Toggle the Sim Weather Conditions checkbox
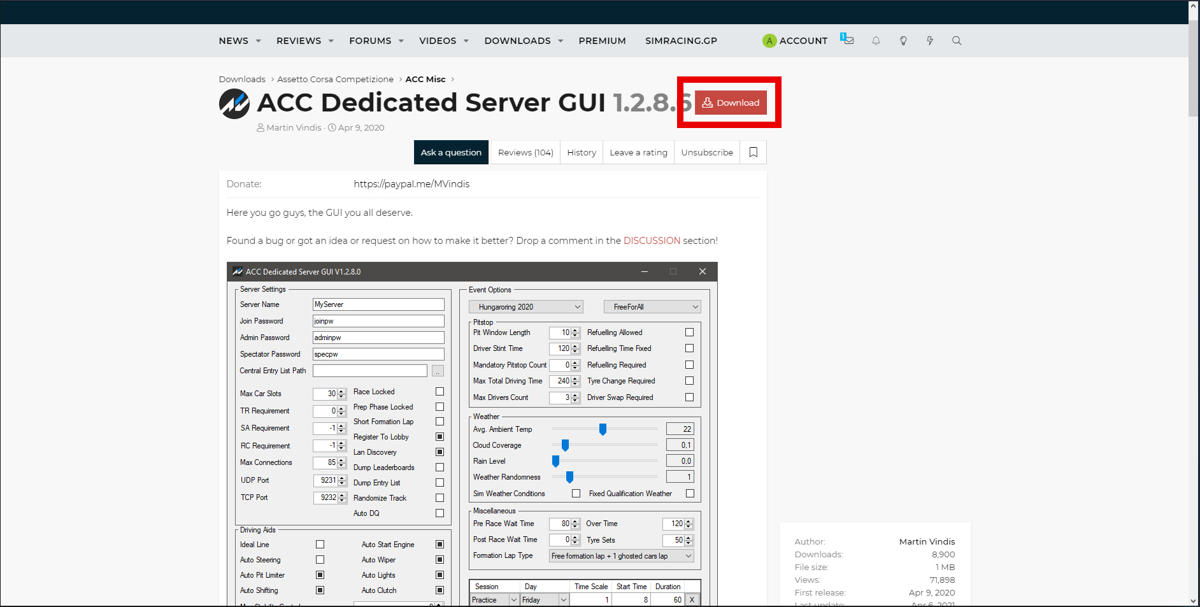This screenshot has height=607, width=1200. click(576, 494)
